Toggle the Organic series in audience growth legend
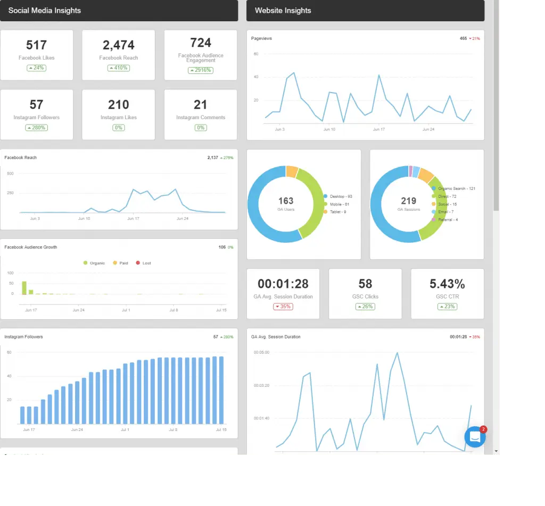The width and height of the screenshot is (545, 506). 94,263
